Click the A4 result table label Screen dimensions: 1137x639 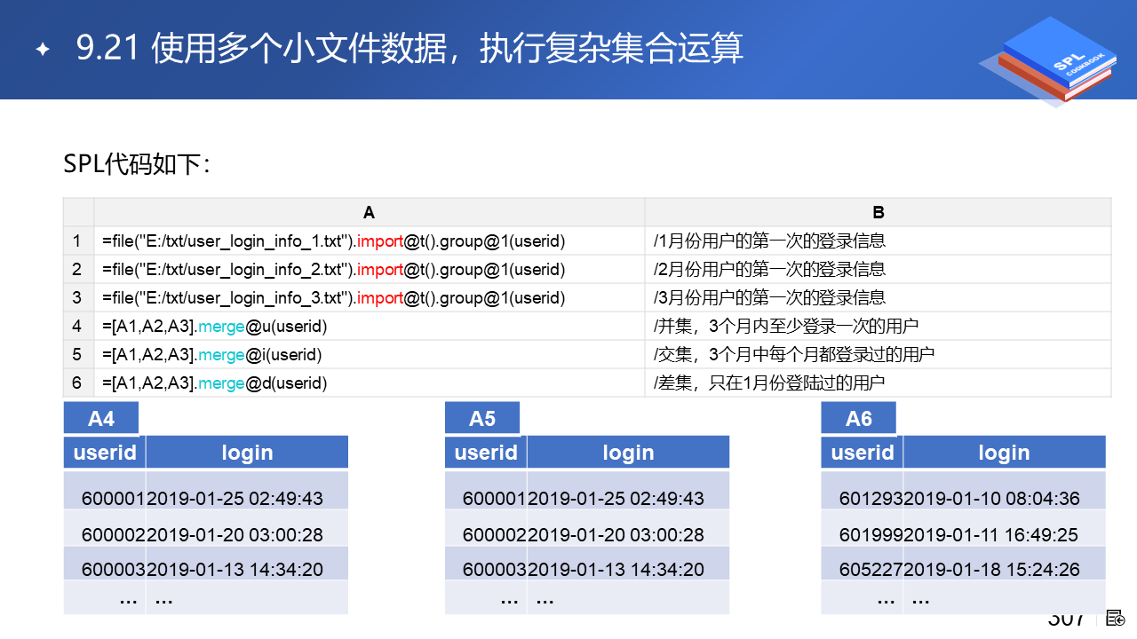(101, 418)
